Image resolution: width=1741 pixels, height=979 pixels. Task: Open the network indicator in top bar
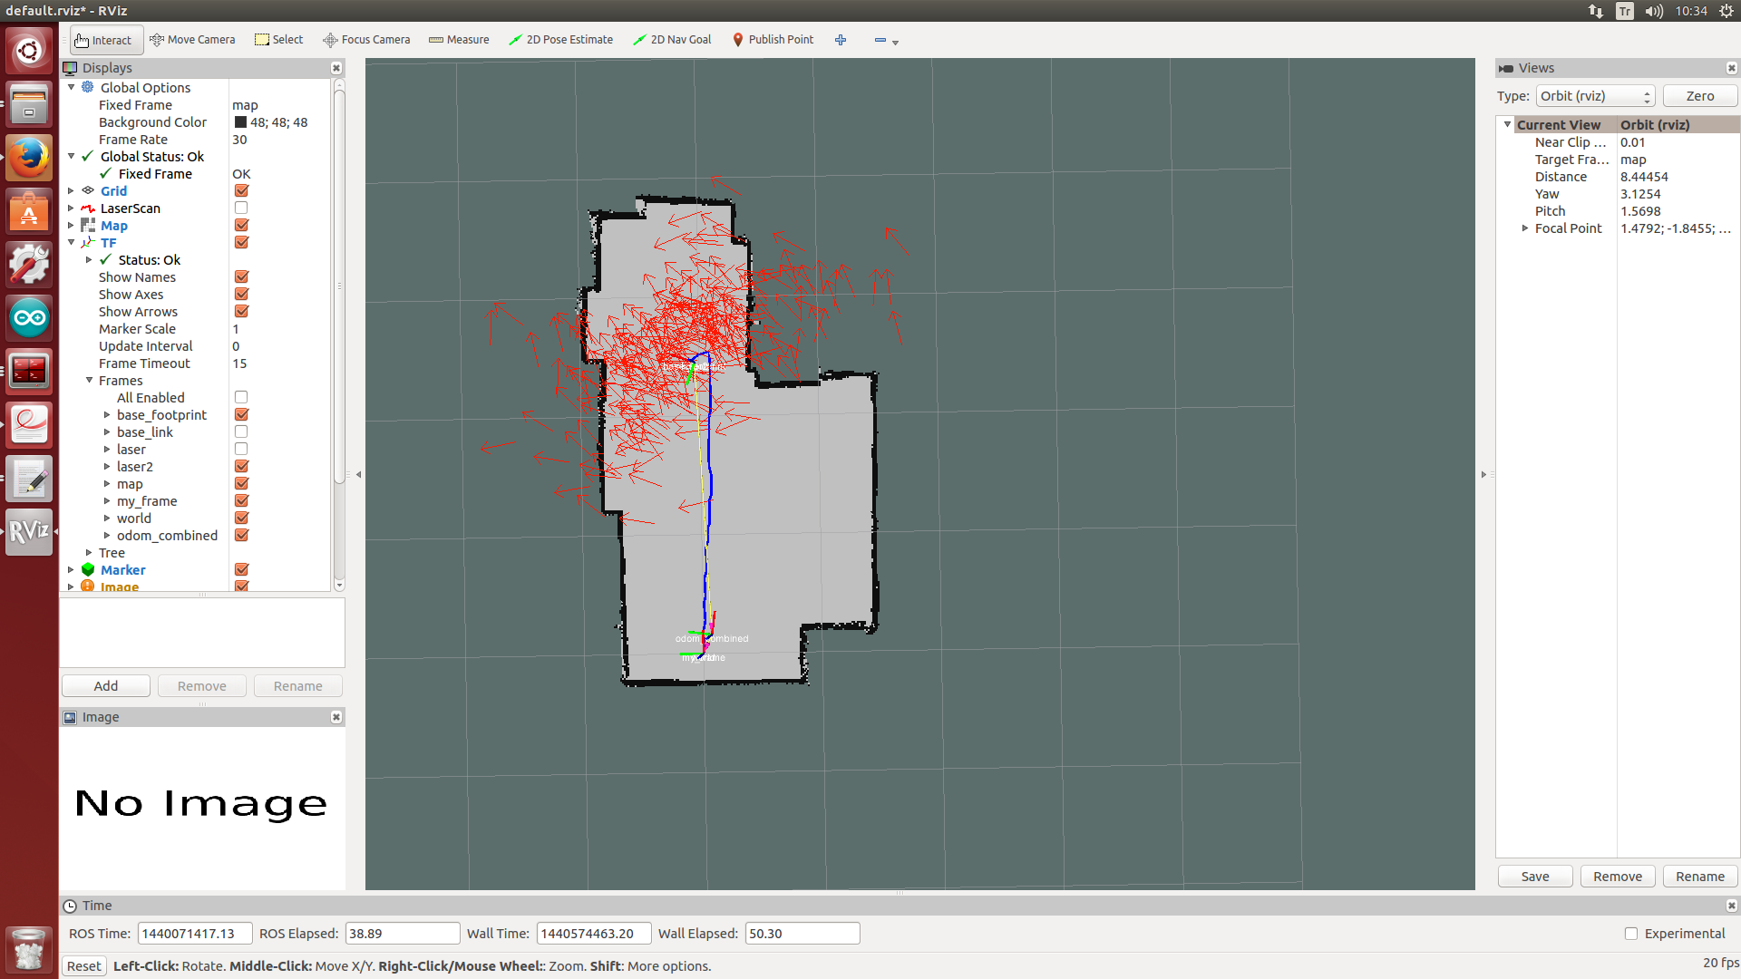tap(1596, 11)
